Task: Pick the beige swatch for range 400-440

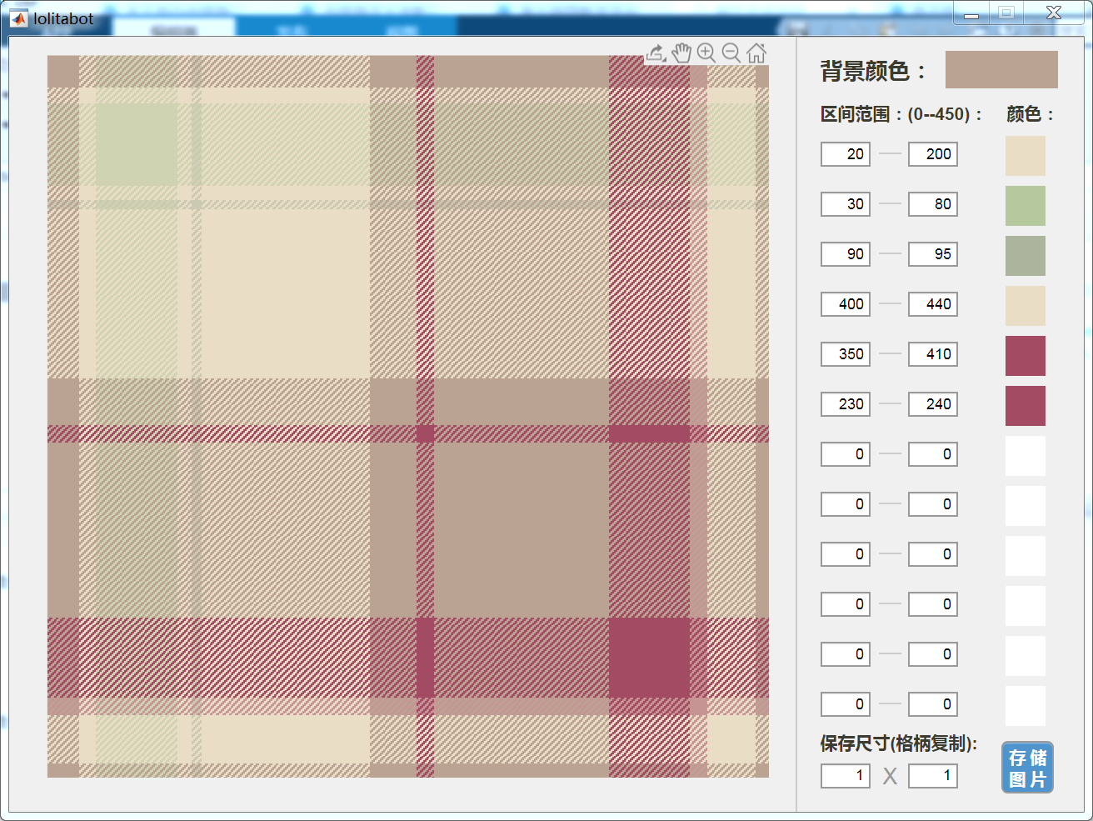Action: click(x=1025, y=306)
